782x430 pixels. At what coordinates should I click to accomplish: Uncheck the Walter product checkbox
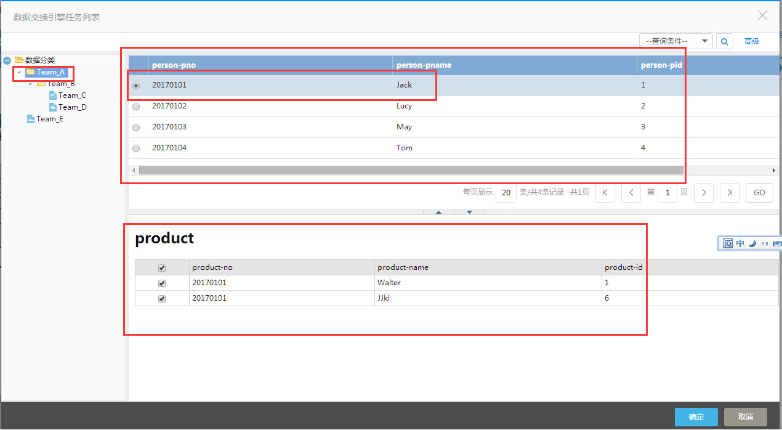[x=162, y=283]
